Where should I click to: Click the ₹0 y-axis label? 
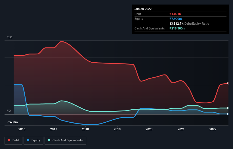point(9,111)
